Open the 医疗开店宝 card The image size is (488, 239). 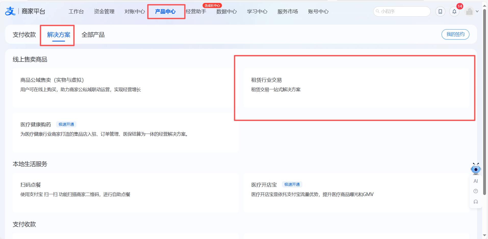[356, 193]
